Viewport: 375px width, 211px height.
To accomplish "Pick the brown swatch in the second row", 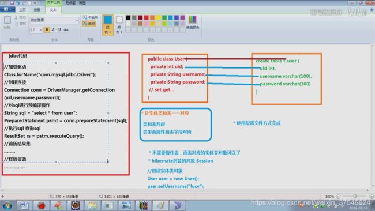I will pyautogui.click(x=140, y=24).
